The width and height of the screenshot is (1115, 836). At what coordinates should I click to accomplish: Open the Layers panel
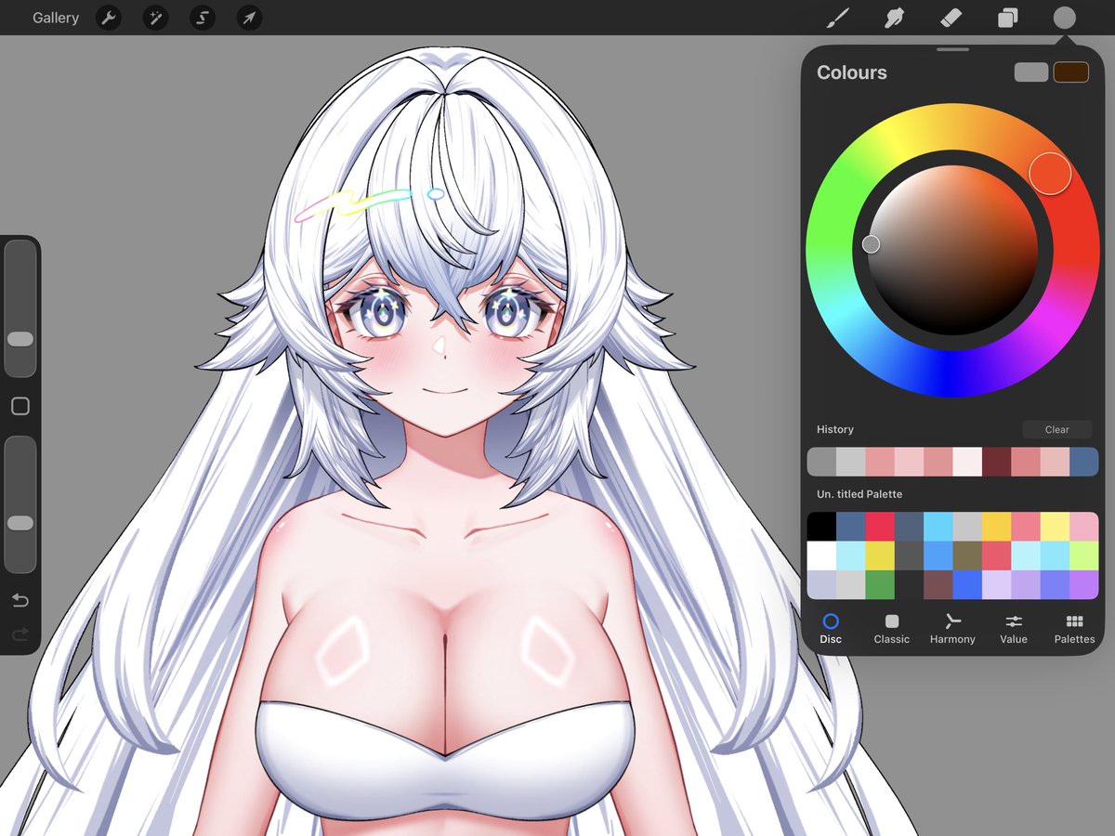click(1006, 18)
